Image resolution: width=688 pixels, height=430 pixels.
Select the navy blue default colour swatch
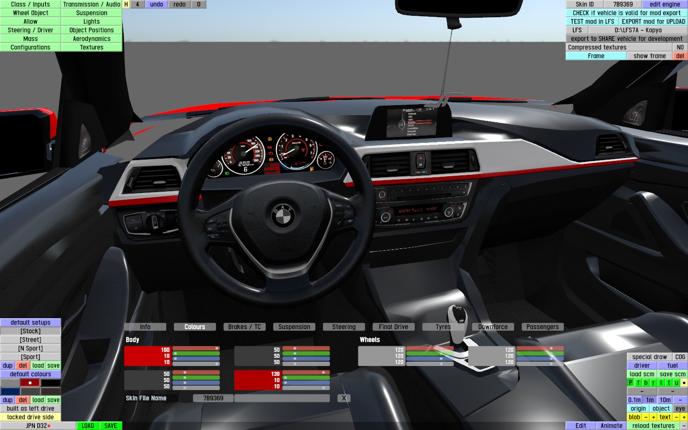(10, 391)
